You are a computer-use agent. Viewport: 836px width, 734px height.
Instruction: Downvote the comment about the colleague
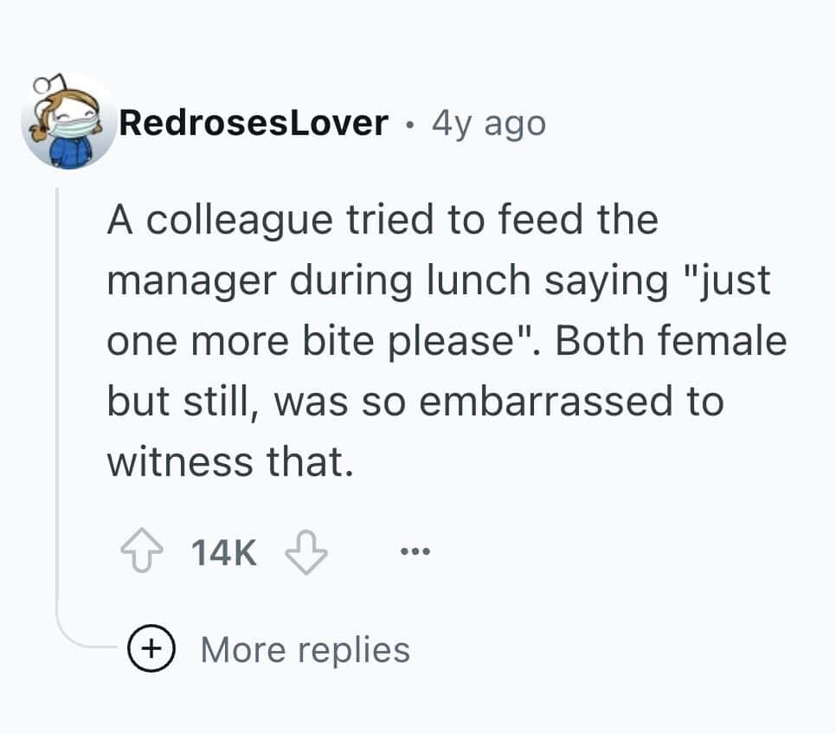303,550
